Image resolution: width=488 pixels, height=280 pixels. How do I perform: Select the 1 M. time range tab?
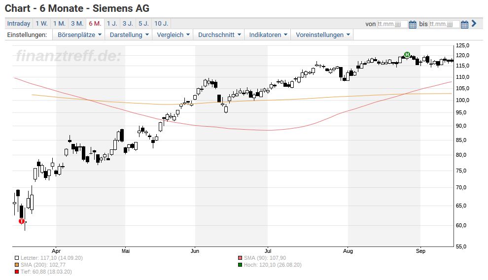59,24
